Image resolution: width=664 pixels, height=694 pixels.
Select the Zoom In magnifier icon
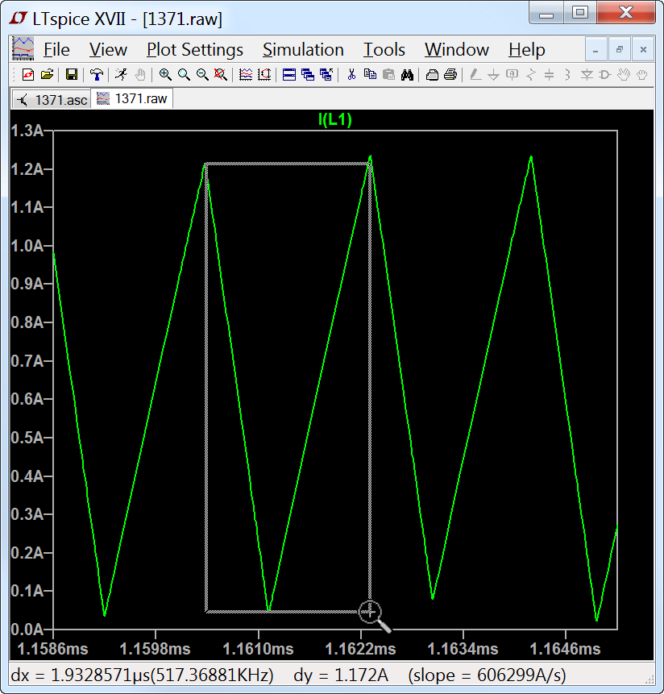coord(165,75)
